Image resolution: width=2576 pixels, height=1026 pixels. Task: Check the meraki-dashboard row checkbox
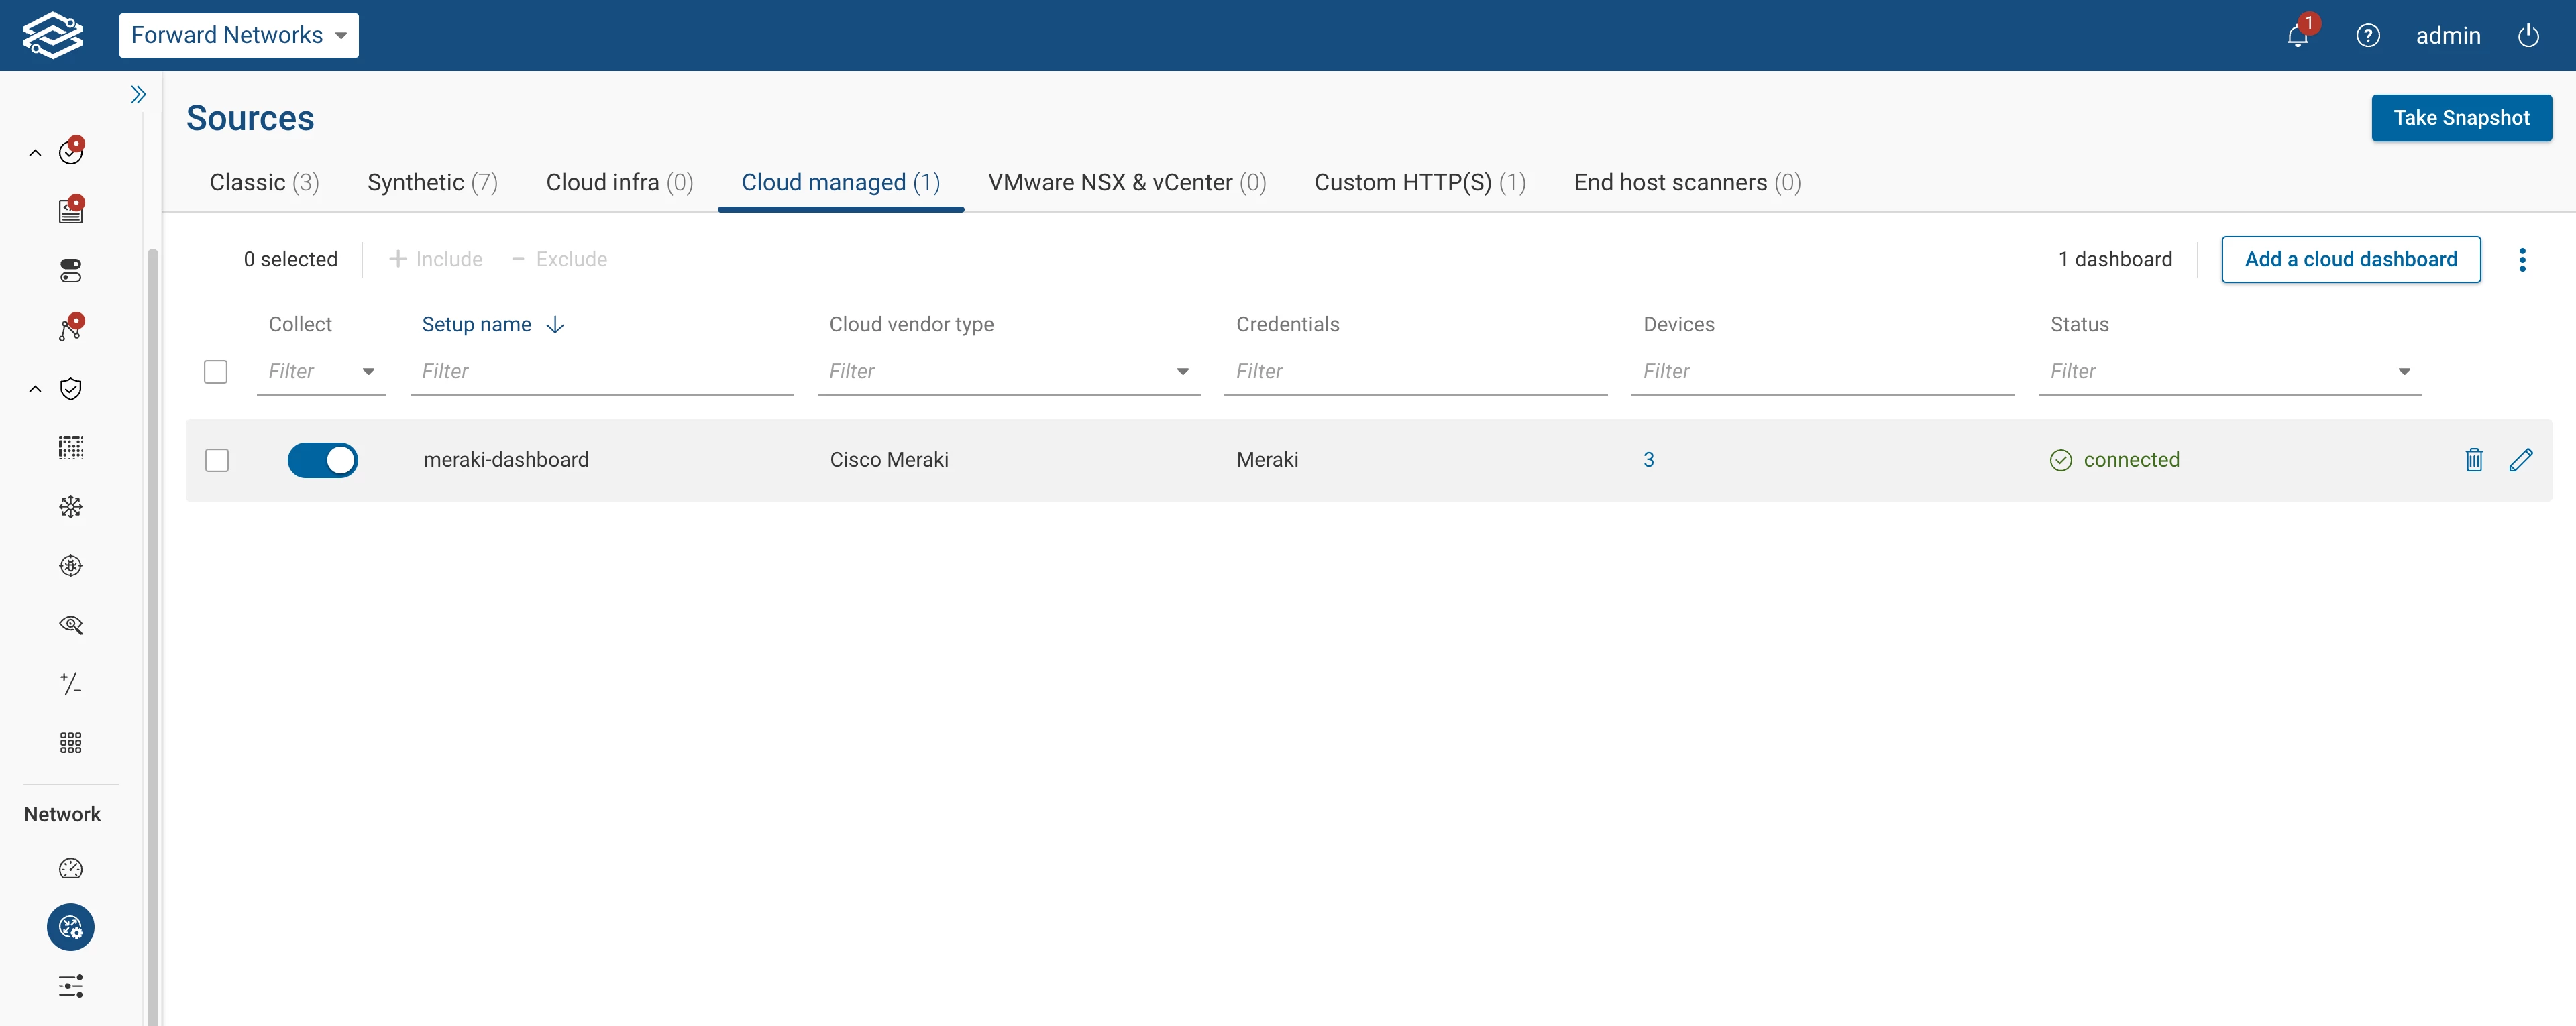point(217,460)
